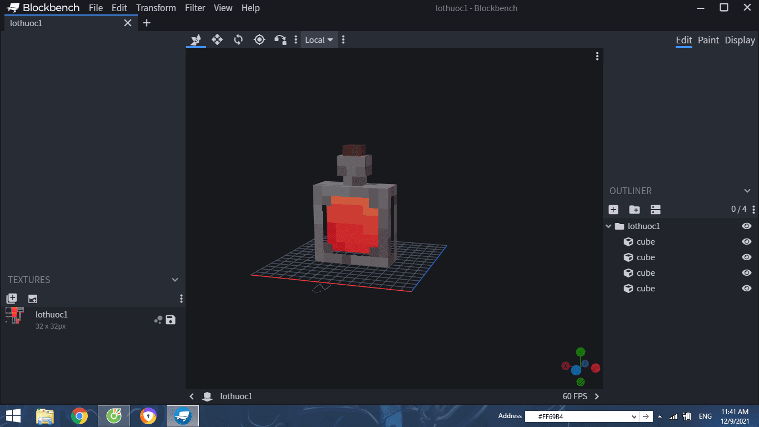Click the taskbar Address input field
The width and height of the screenshot is (759, 427).
click(578, 416)
